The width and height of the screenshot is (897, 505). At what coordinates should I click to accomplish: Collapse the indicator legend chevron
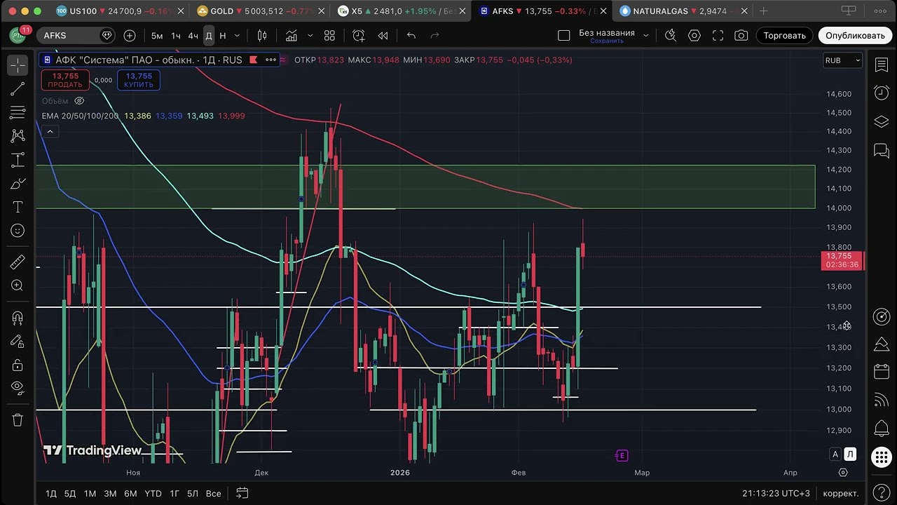50,131
